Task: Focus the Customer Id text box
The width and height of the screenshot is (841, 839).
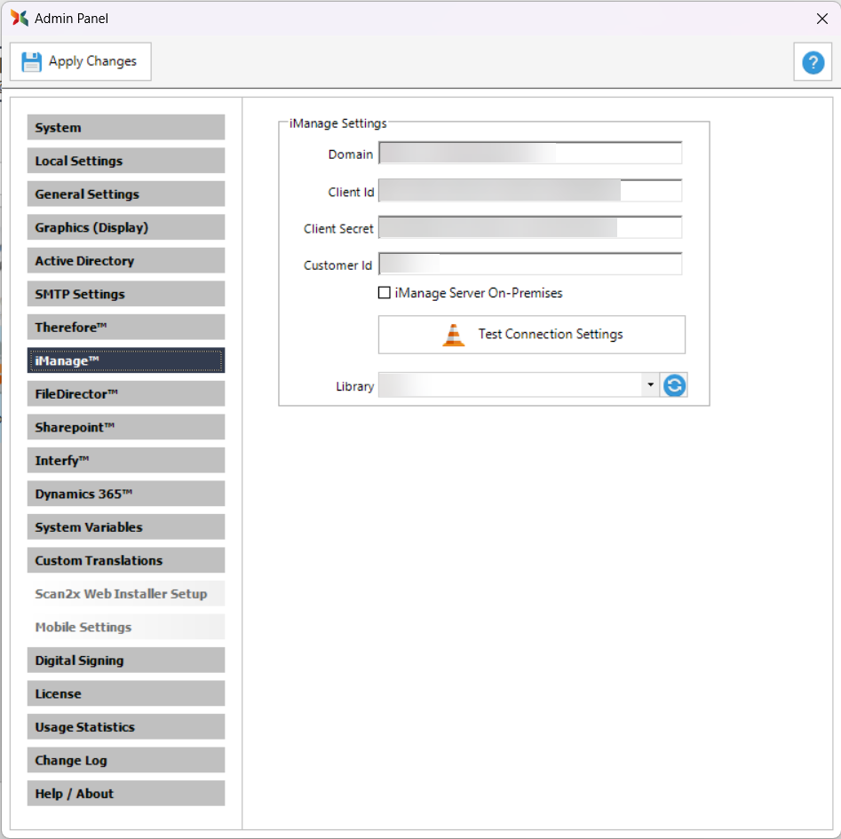Action: 530,265
